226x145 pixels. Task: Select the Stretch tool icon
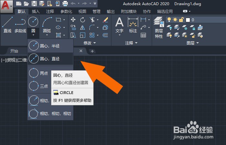[x=73, y=35]
